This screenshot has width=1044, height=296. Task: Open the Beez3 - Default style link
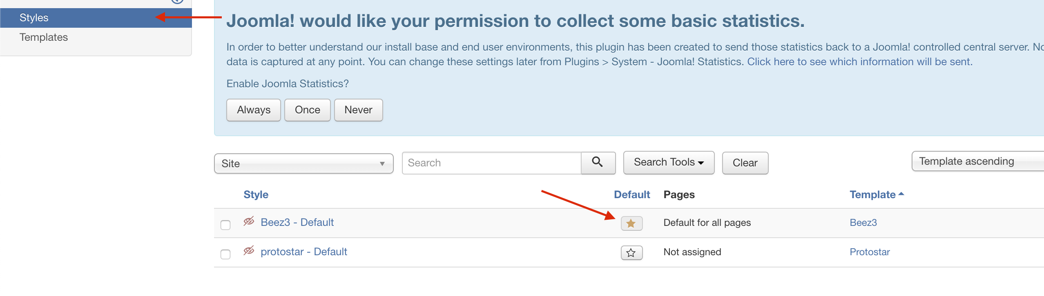[297, 223]
